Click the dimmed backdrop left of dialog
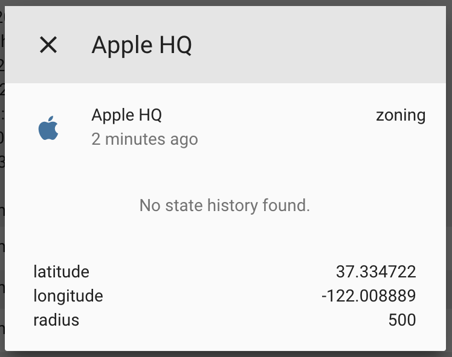The height and width of the screenshot is (357, 452). 2,178
